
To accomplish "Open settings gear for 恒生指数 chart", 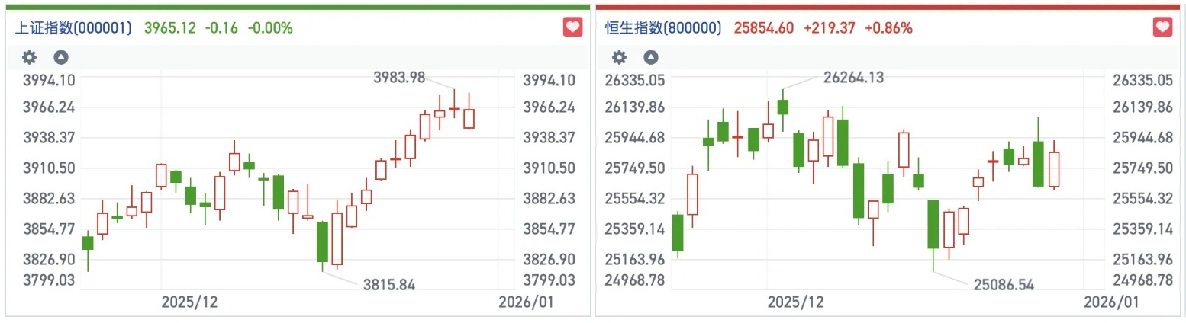I will 620,57.
